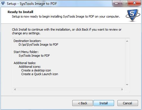Cancel the SysTools Image to PDF setup
Viewport: 142px width, 110px height.
(128, 103)
